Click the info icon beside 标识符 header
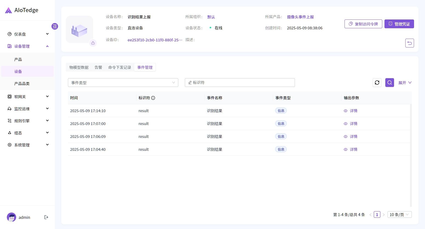The image size is (425, 229). (x=153, y=98)
